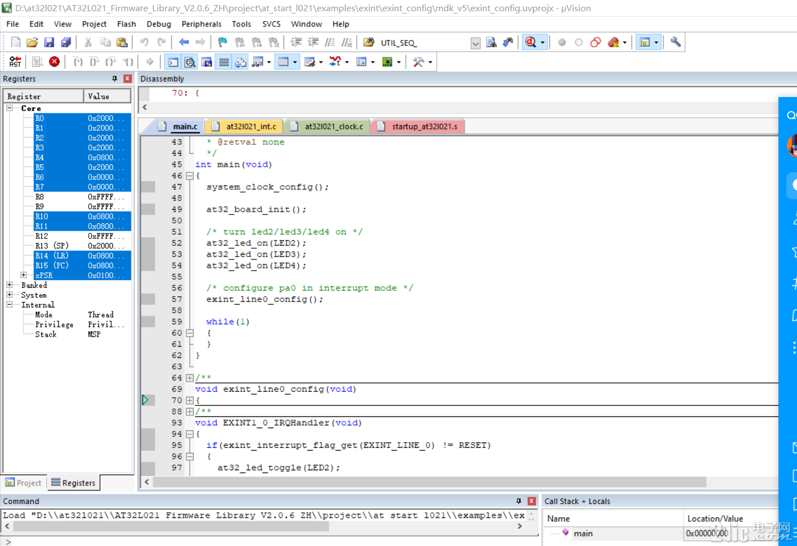Click the Find binoculars icon beside UTIL_SEQ_
Viewport: 797px width, 546px height.
click(x=491, y=42)
